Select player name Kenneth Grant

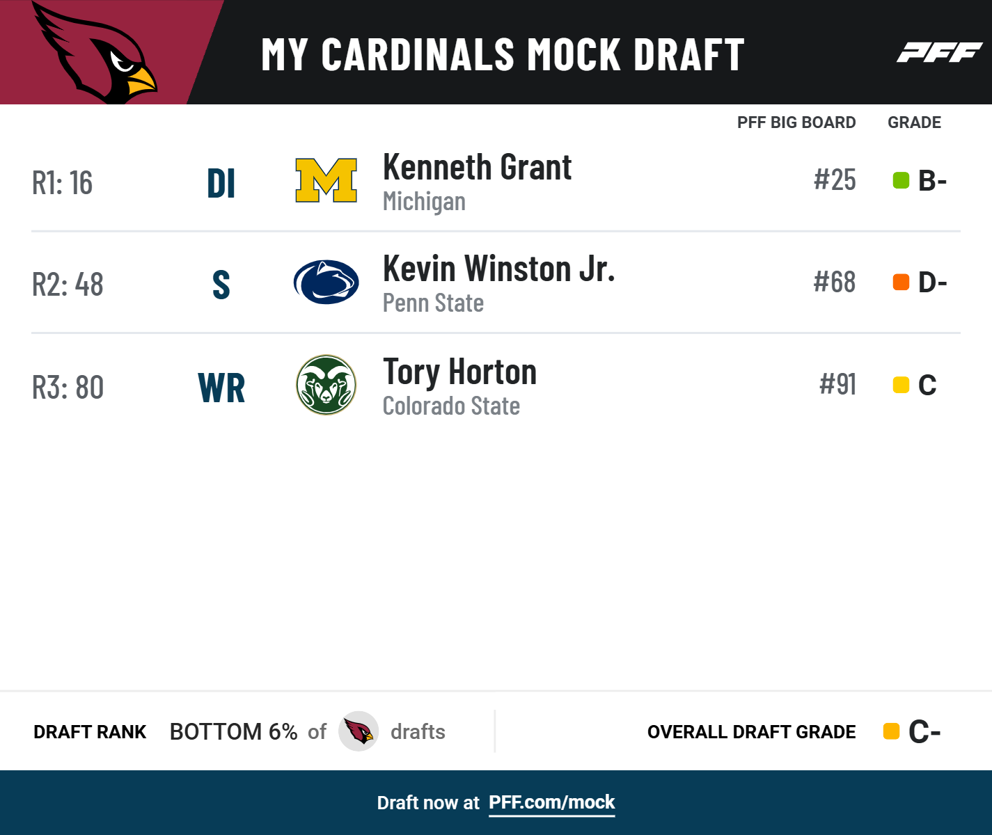pos(477,168)
